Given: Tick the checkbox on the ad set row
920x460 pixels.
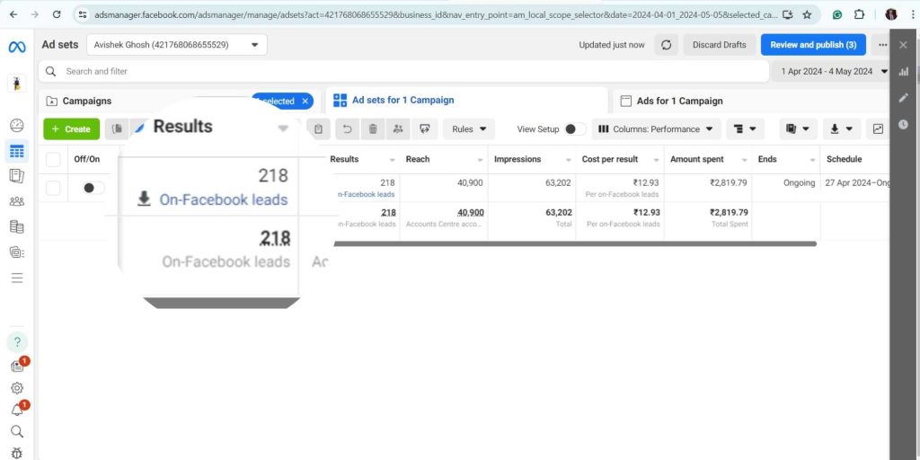Looking at the screenshot, I should click(x=53, y=188).
